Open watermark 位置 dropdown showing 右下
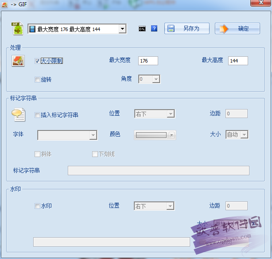 pos(154,206)
